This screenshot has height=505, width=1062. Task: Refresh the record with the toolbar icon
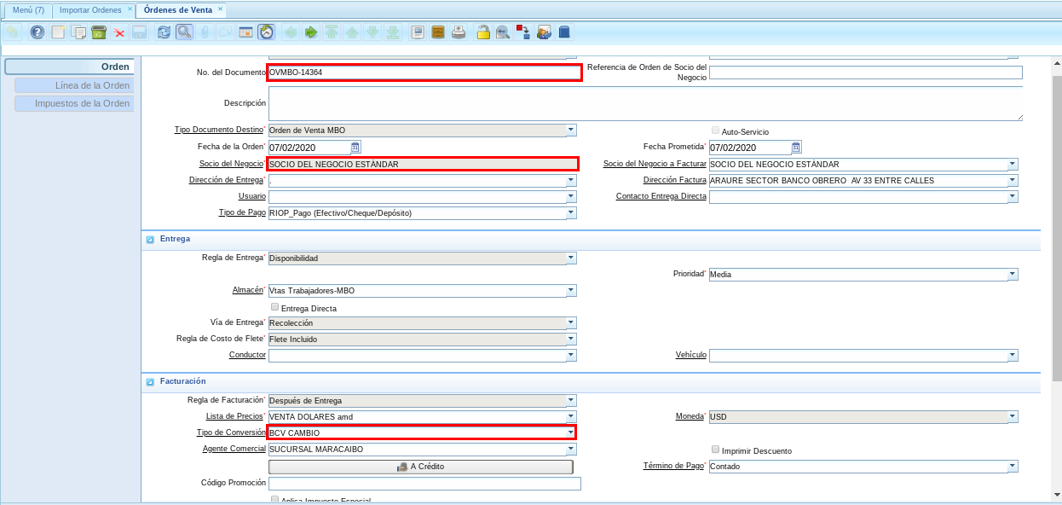click(164, 32)
